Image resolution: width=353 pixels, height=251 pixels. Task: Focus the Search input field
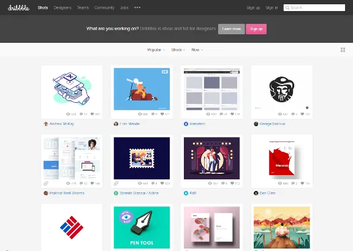click(314, 7)
